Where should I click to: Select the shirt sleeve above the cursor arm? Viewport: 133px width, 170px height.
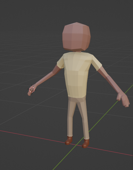coord(60,62)
